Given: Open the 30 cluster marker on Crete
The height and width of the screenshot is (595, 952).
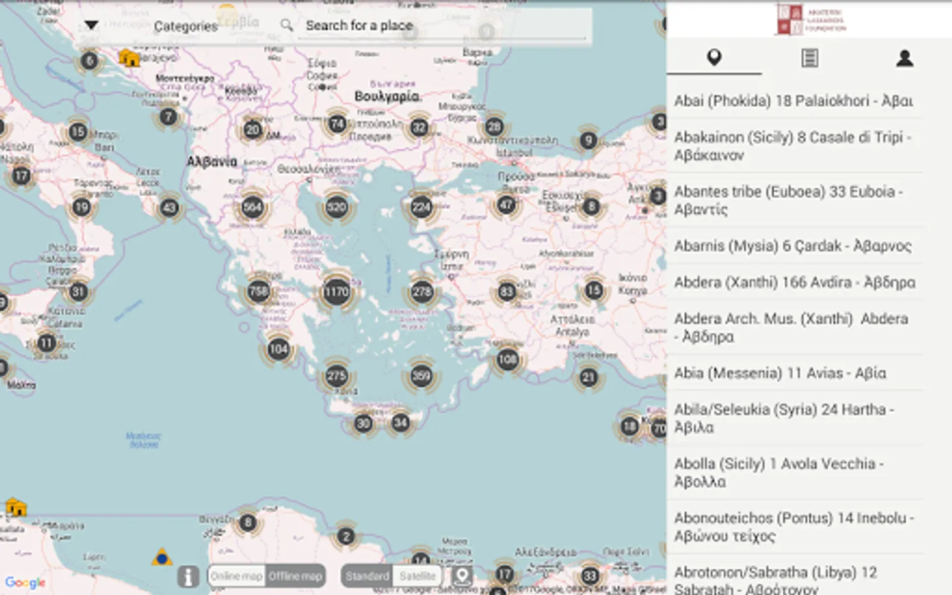Looking at the screenshot, I should [x=364, y=423].
